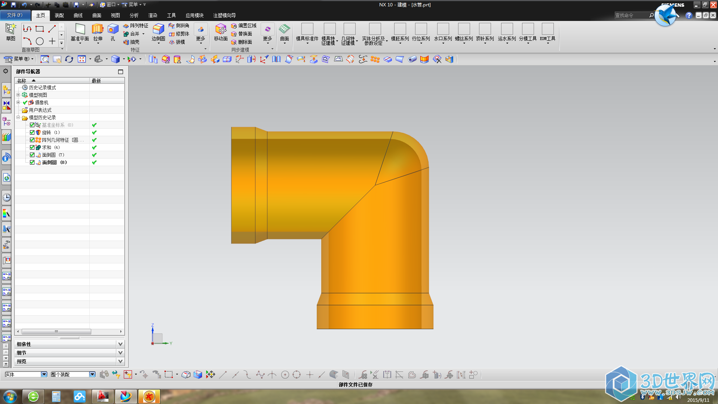Open the Surface (曲面) tool

pos(285,33)
